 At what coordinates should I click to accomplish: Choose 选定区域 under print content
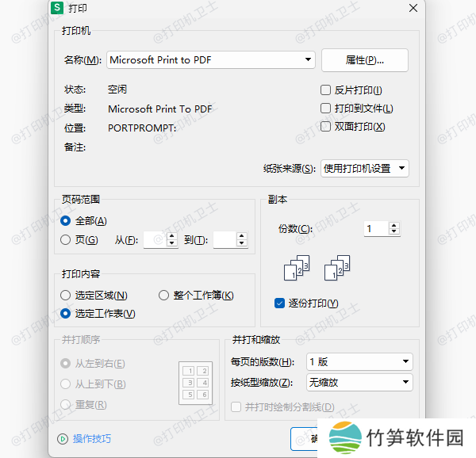[66, 296]
